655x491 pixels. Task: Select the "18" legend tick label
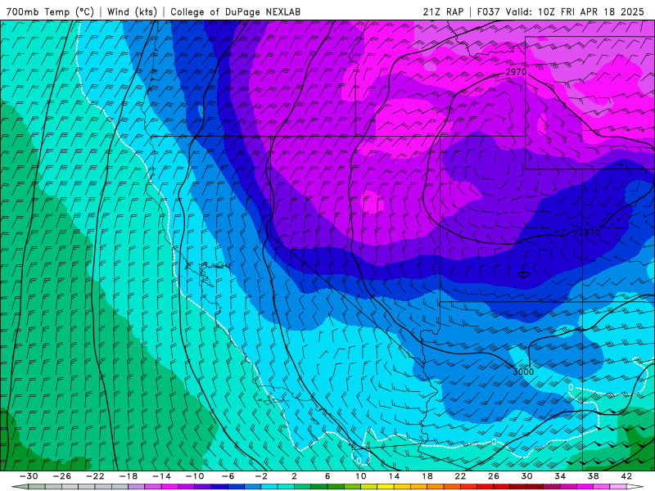(x=427, y=476)
